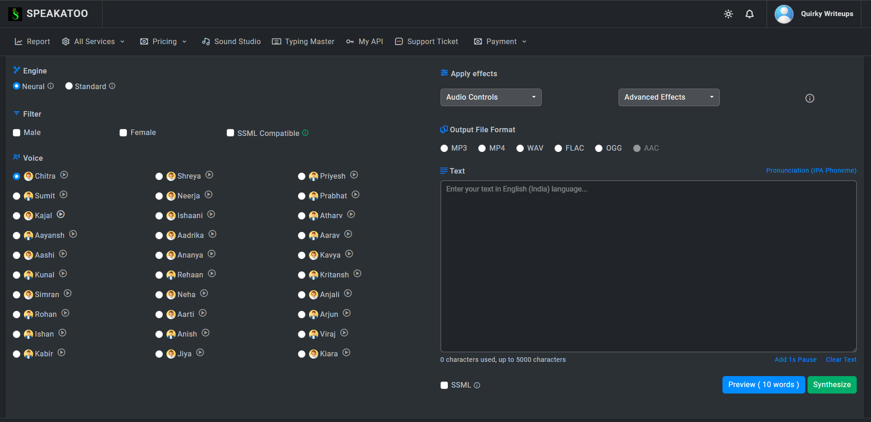Show SSML Compatible info icon
Screen dimensions: 871x422
(305, 133)
